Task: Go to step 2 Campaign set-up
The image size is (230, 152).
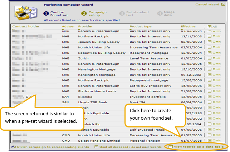Action: coord(94,14)
